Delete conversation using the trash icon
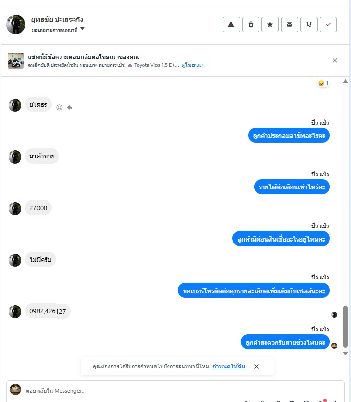Image resolution: width=351 pixels, height=402 pixels. 251,25
